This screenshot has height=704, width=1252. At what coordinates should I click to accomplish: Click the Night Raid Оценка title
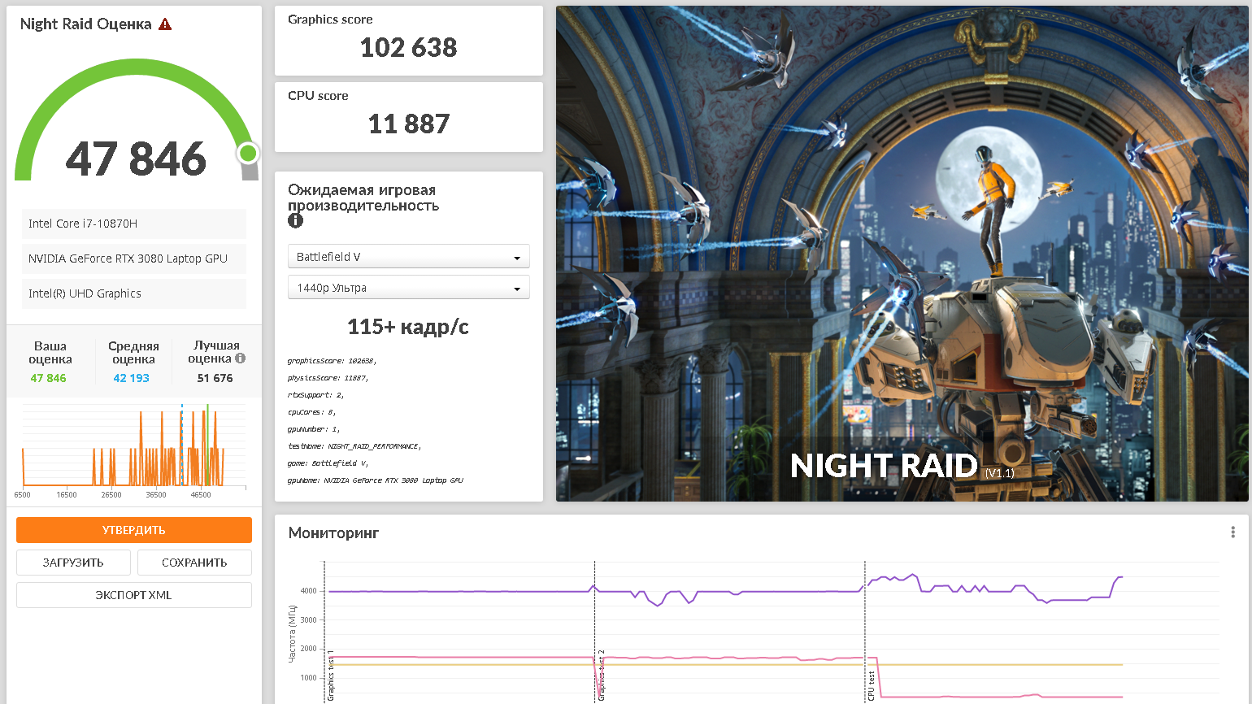(85, 24)
